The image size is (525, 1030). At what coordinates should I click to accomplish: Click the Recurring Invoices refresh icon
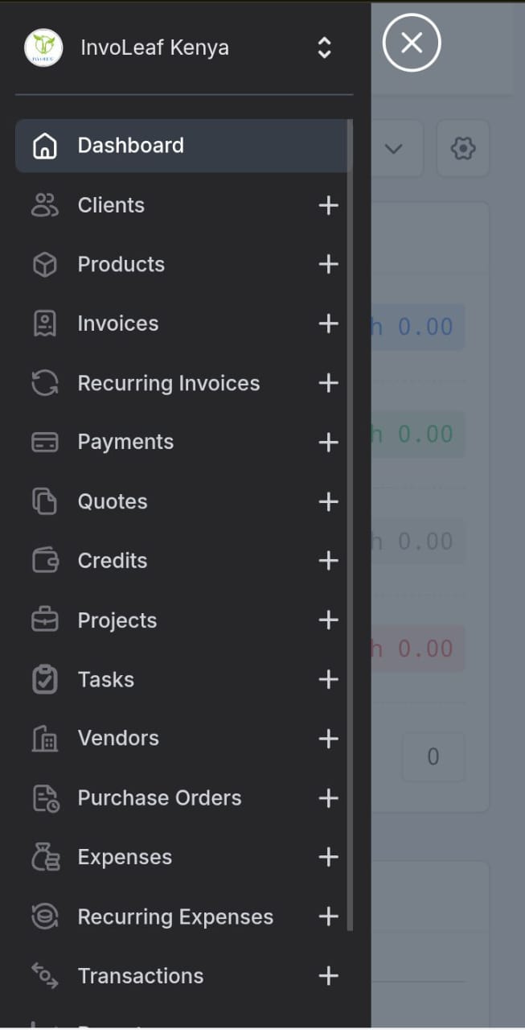pos(45,383)
